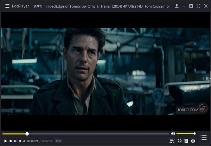
Task: Mute audio with the speaker icon
Action: coord(173,133)
